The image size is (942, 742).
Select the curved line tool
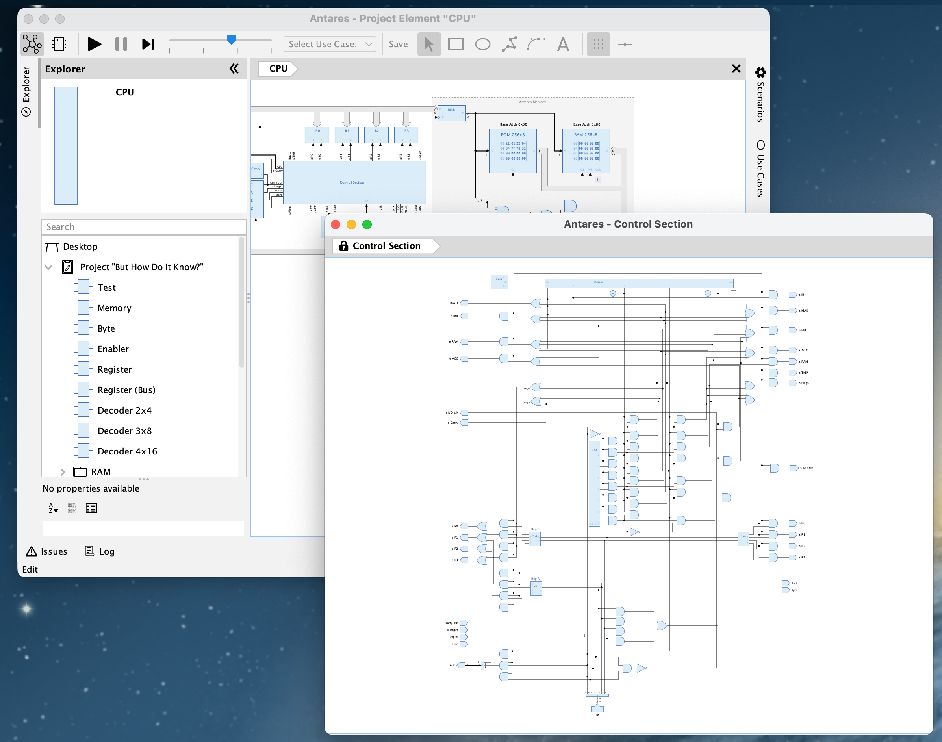point(536,44)
